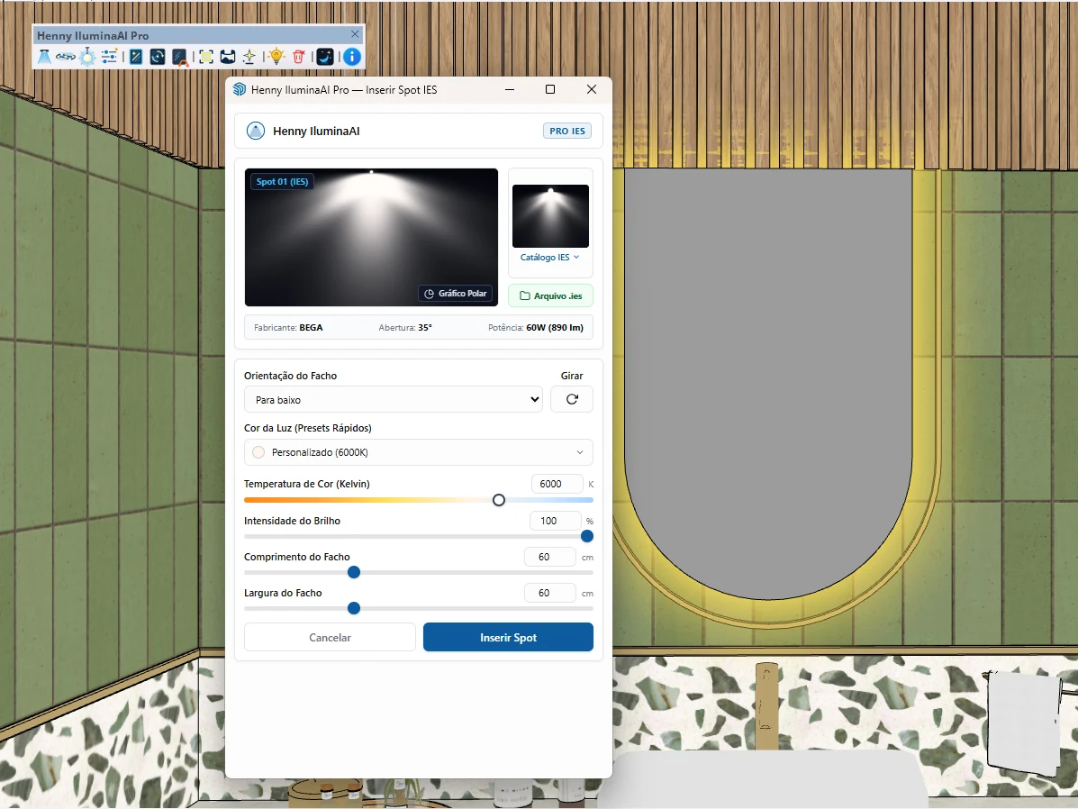Image resolution: width=1078 pixels, height=809 pixels.
Task: Click the Comprimento do Facho value field
Action: tap(550, 557)
